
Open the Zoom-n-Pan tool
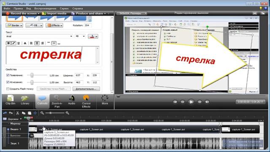pyautogui.click(x=57, y=101)
